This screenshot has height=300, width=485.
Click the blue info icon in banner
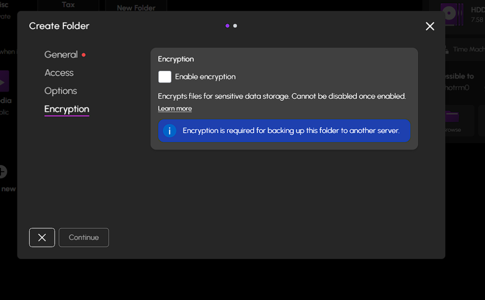[169, 131]
